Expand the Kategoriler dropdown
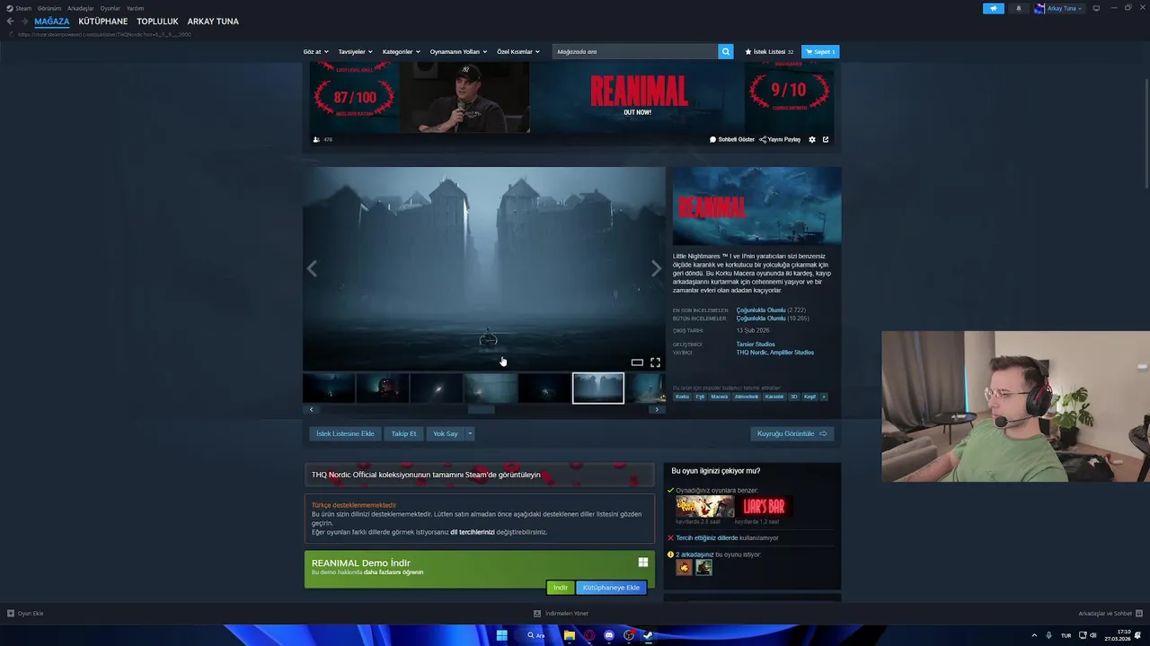 coord(401,52)
